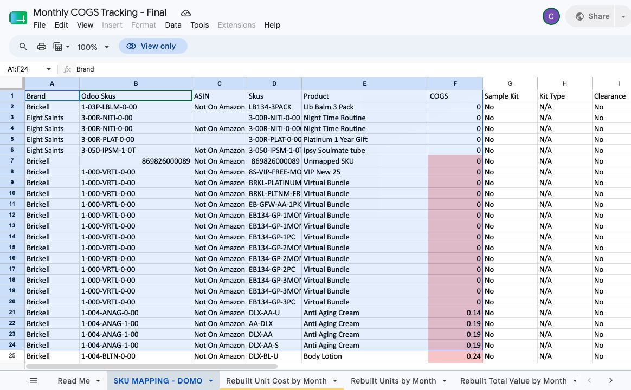Click the select all corner box
This screenshot has height=390, width=631.
point(12,83)
